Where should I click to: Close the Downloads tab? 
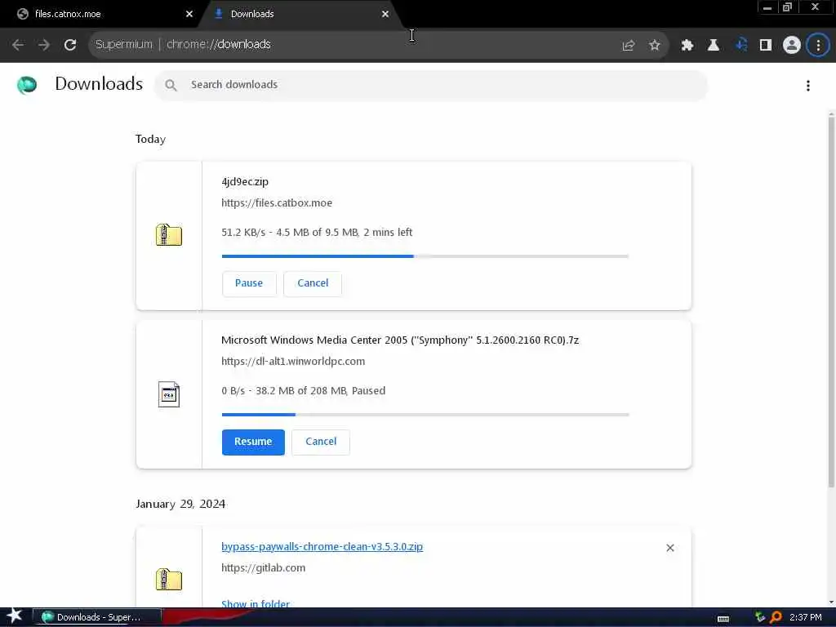[385, 14]
